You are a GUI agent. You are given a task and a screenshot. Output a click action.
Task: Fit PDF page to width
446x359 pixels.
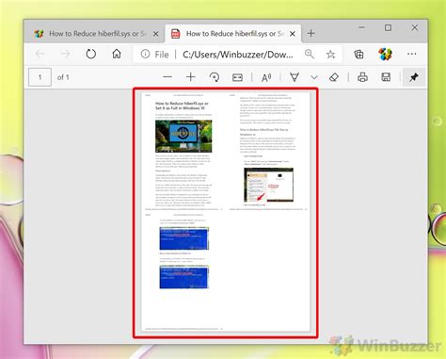point(237,77)
